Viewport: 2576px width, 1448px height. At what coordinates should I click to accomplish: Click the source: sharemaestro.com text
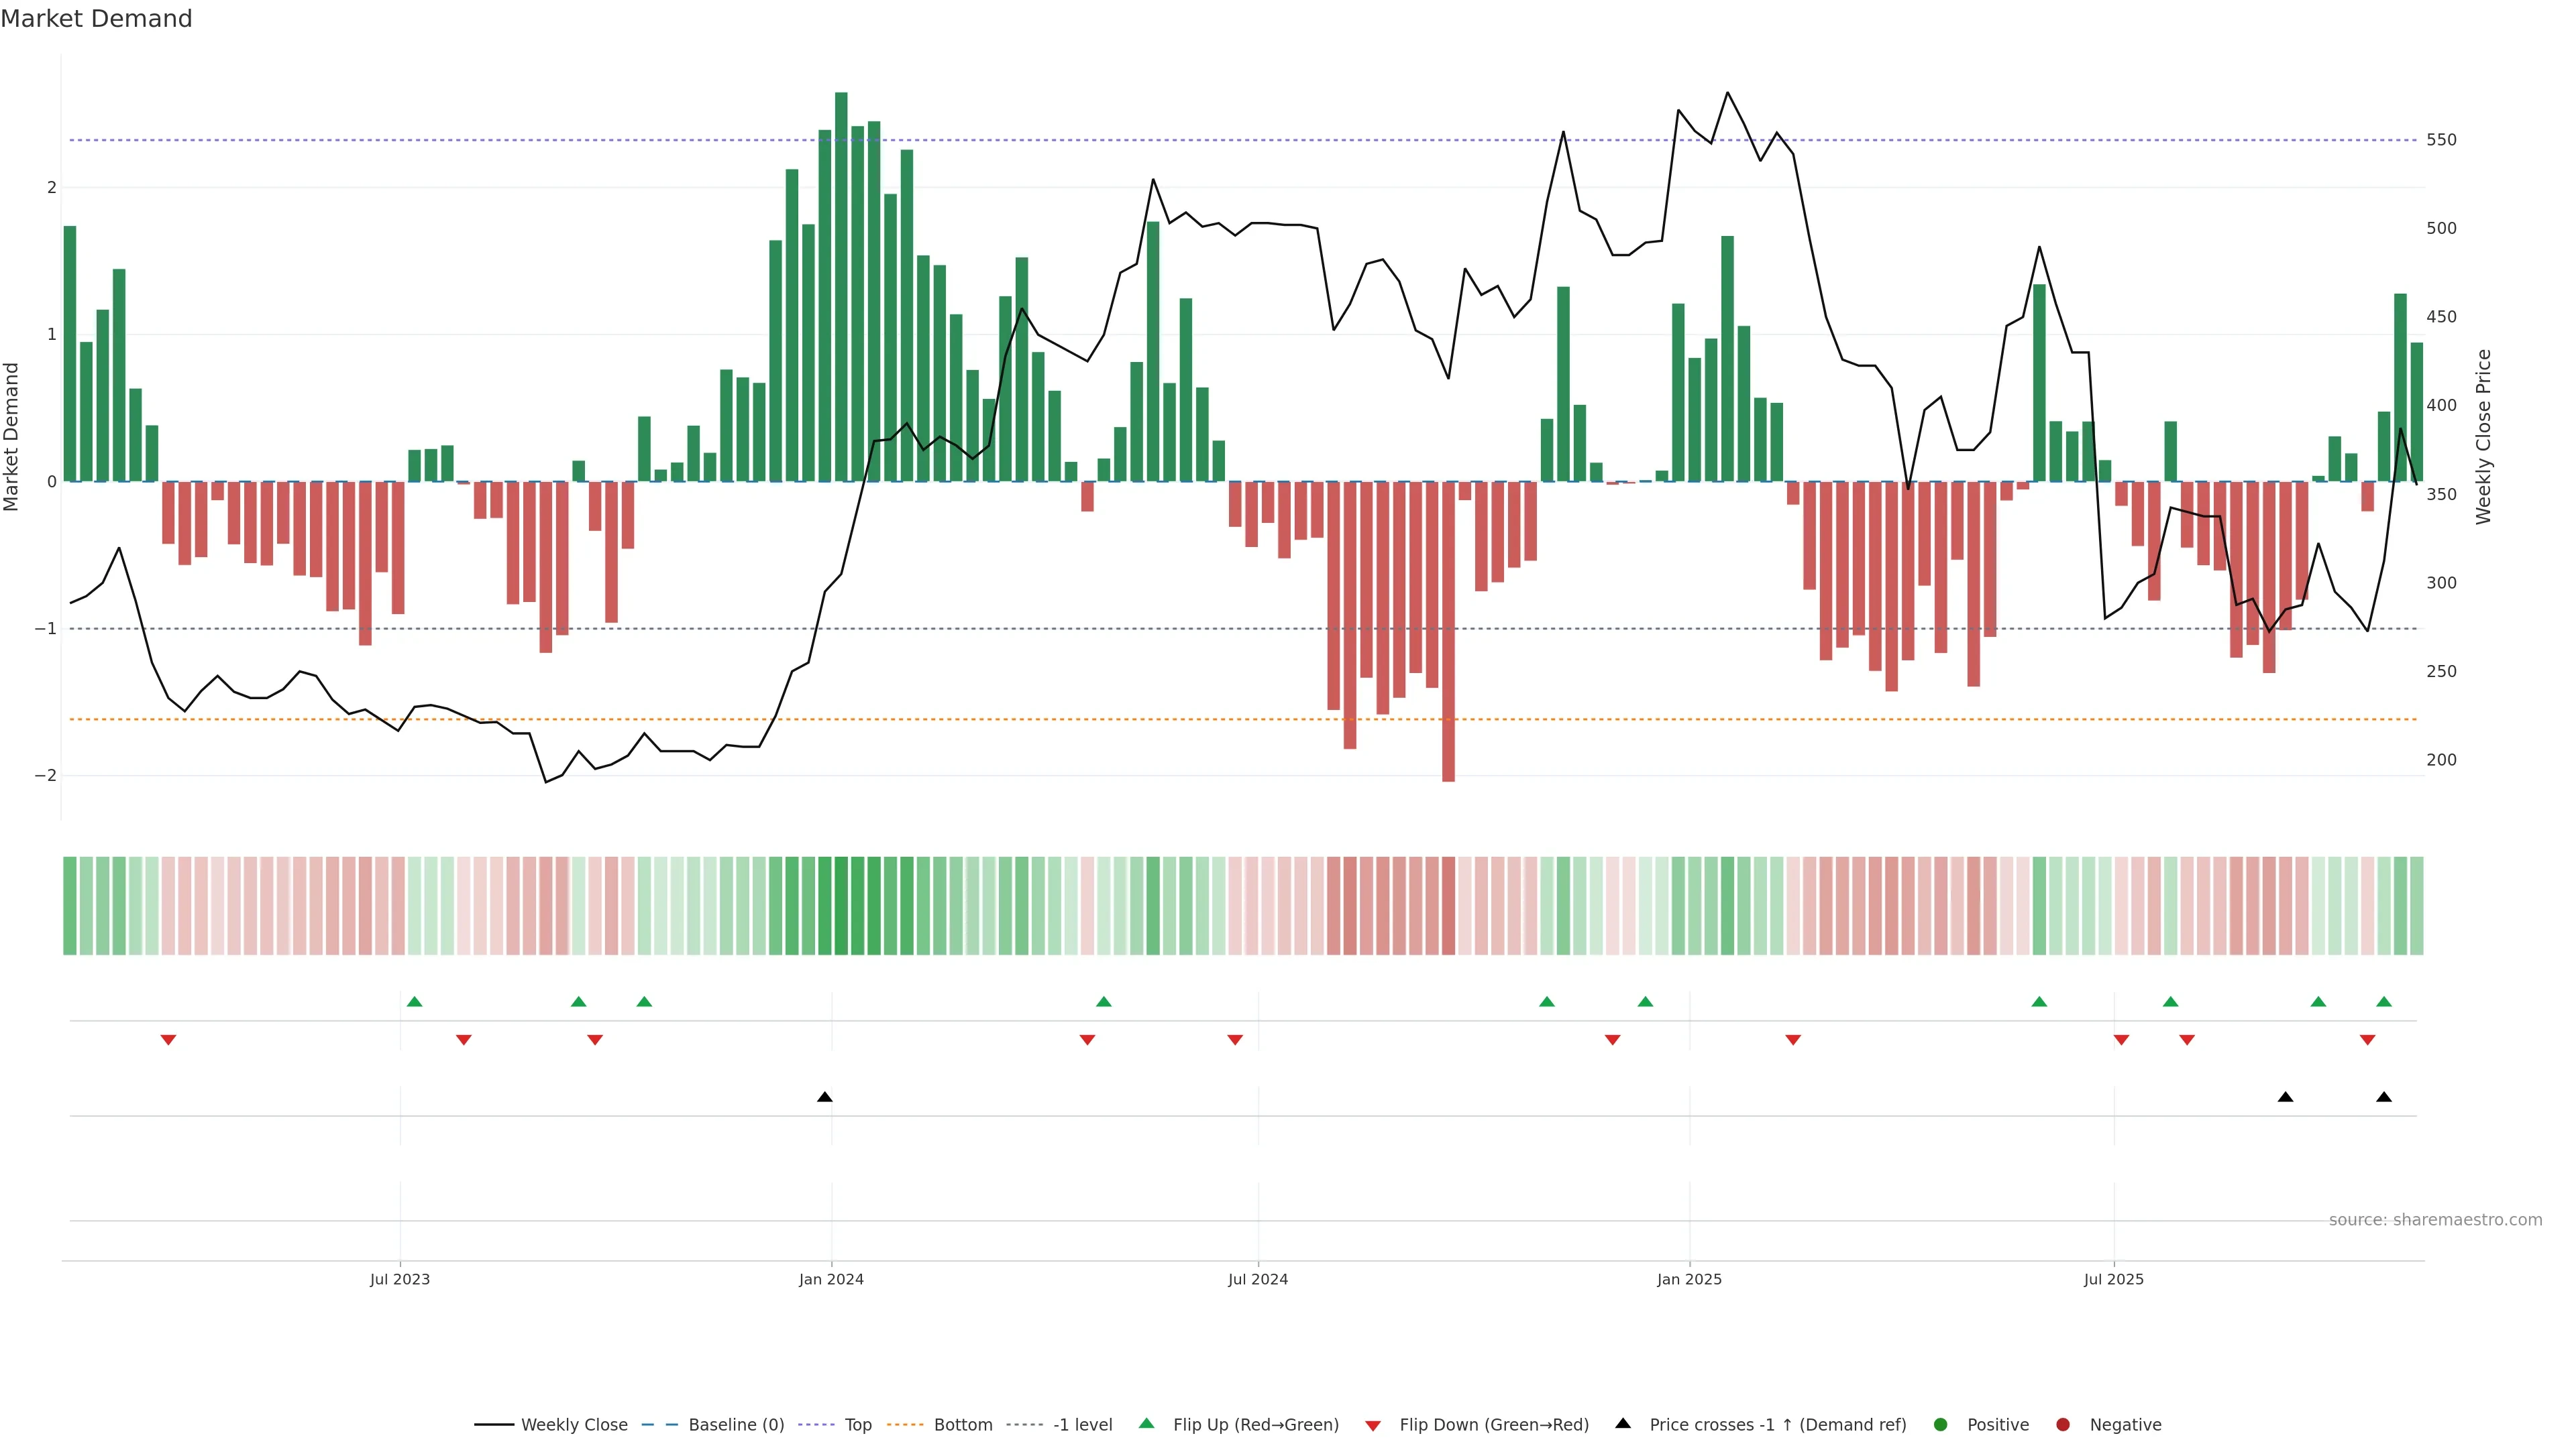tap(2435, 1220)
